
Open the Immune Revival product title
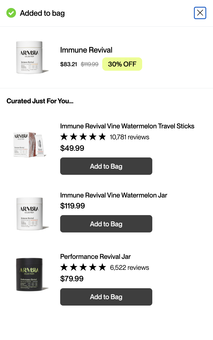click(86, 50)
